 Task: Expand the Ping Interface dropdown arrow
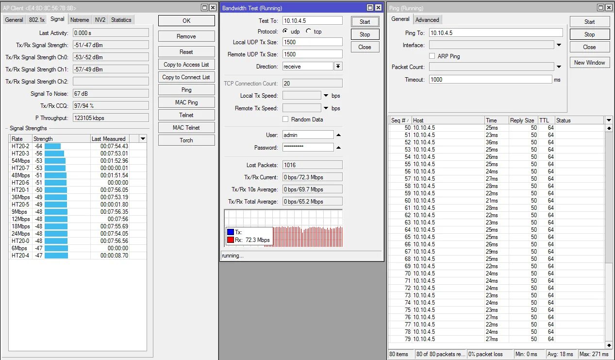(559, 45)
